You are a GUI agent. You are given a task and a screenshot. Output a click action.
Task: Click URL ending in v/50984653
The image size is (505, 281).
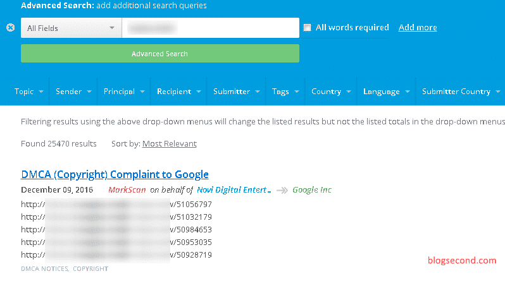point(116,230)
